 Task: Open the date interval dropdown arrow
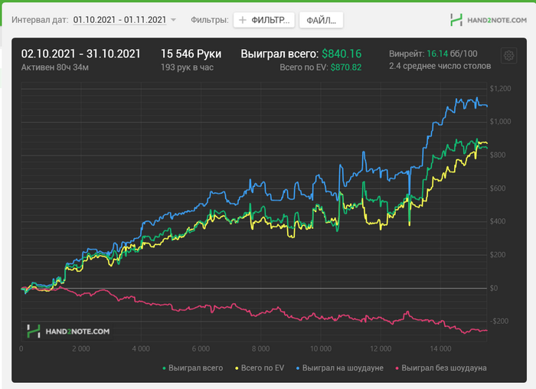pos(173,20)
